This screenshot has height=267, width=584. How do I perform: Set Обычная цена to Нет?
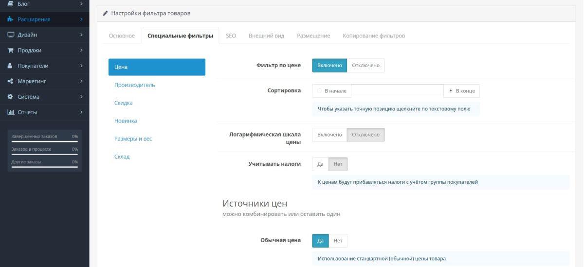pyautogui.click(x=338, y=240)
